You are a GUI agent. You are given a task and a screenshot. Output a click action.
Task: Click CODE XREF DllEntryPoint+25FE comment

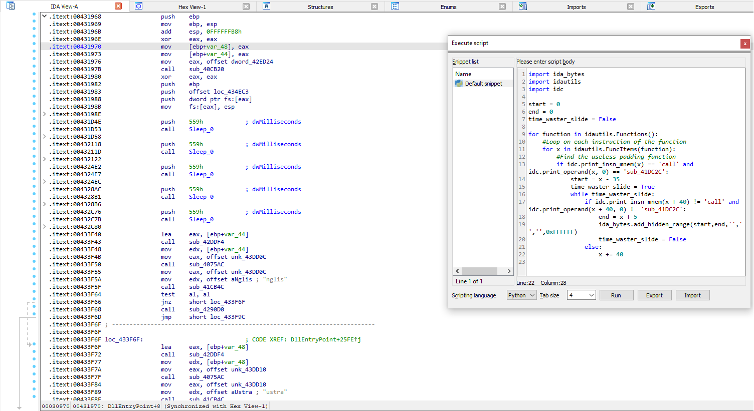click(x=303, y=339)
